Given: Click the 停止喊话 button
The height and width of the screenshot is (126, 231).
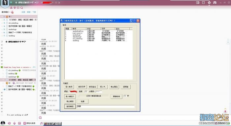Looking at the screenshot, I should [70, 101].
